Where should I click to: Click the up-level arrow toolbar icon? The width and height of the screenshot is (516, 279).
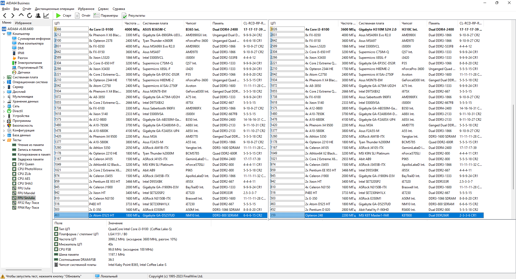point(21,16)
